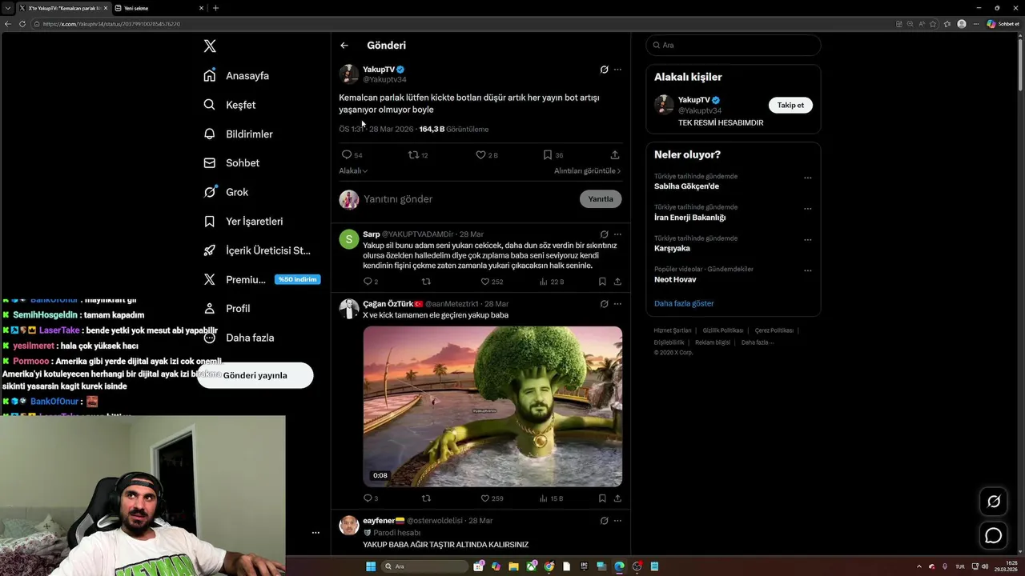
Task: Click the Grok icon on YakupTV's post
Action: pos(604,70)
